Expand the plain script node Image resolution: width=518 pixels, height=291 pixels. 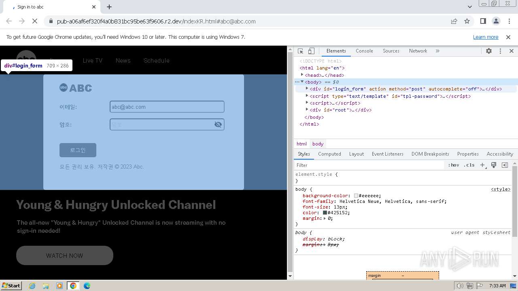(307, 103)
